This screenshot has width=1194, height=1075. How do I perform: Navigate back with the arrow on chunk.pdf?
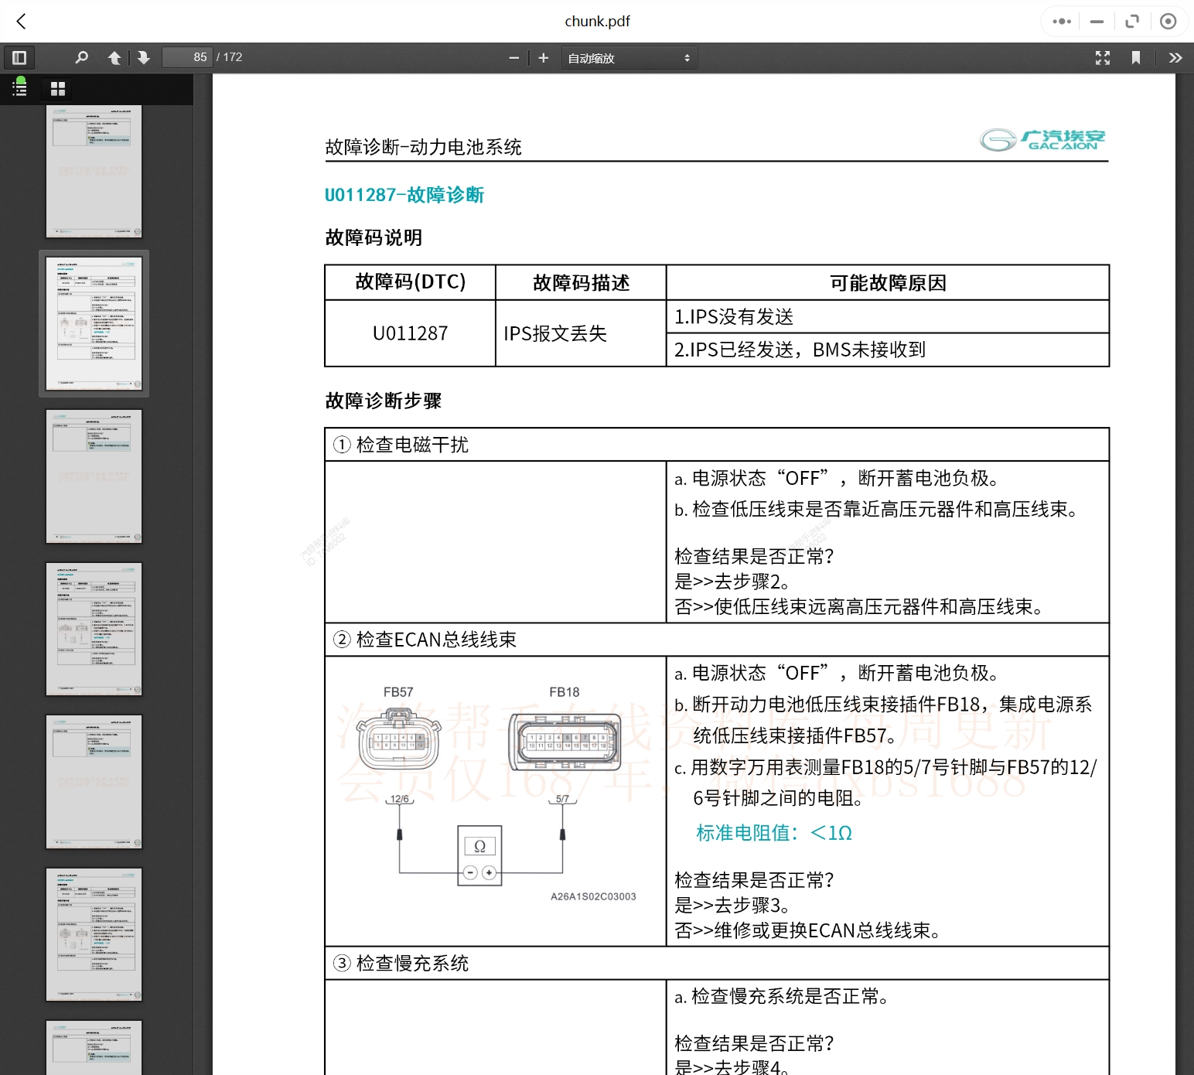pyautogui.click(x=21, y=22)
